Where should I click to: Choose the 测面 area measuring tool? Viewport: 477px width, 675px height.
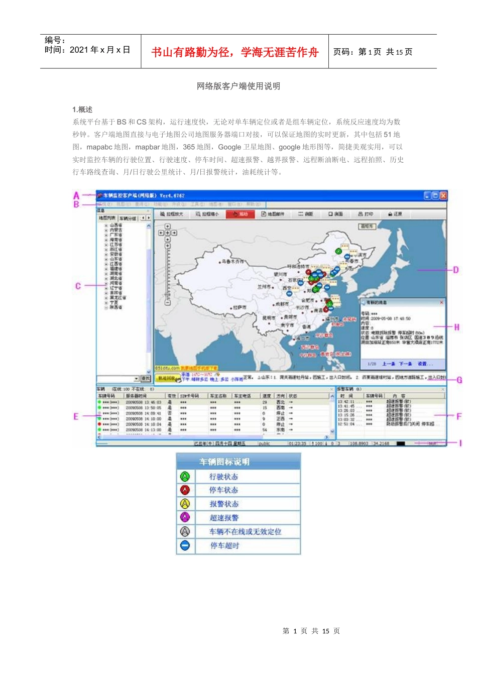coord(336,214)
